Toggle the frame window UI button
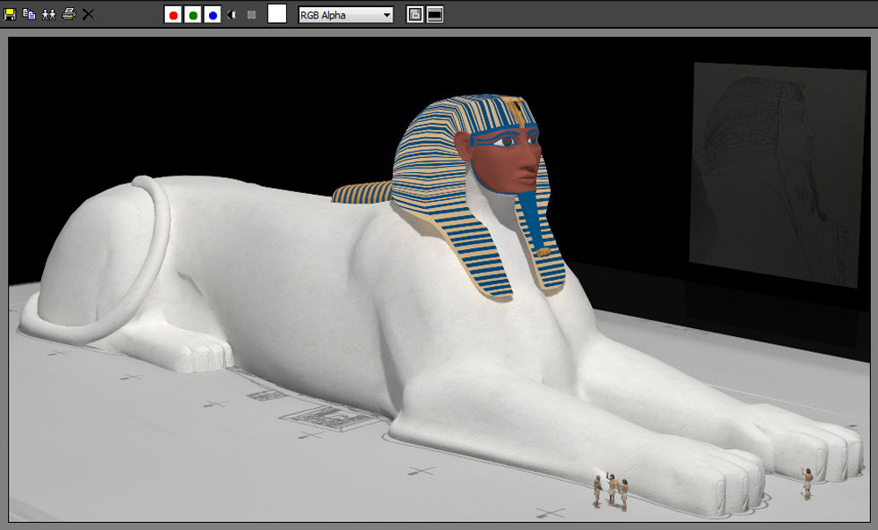 435,15
